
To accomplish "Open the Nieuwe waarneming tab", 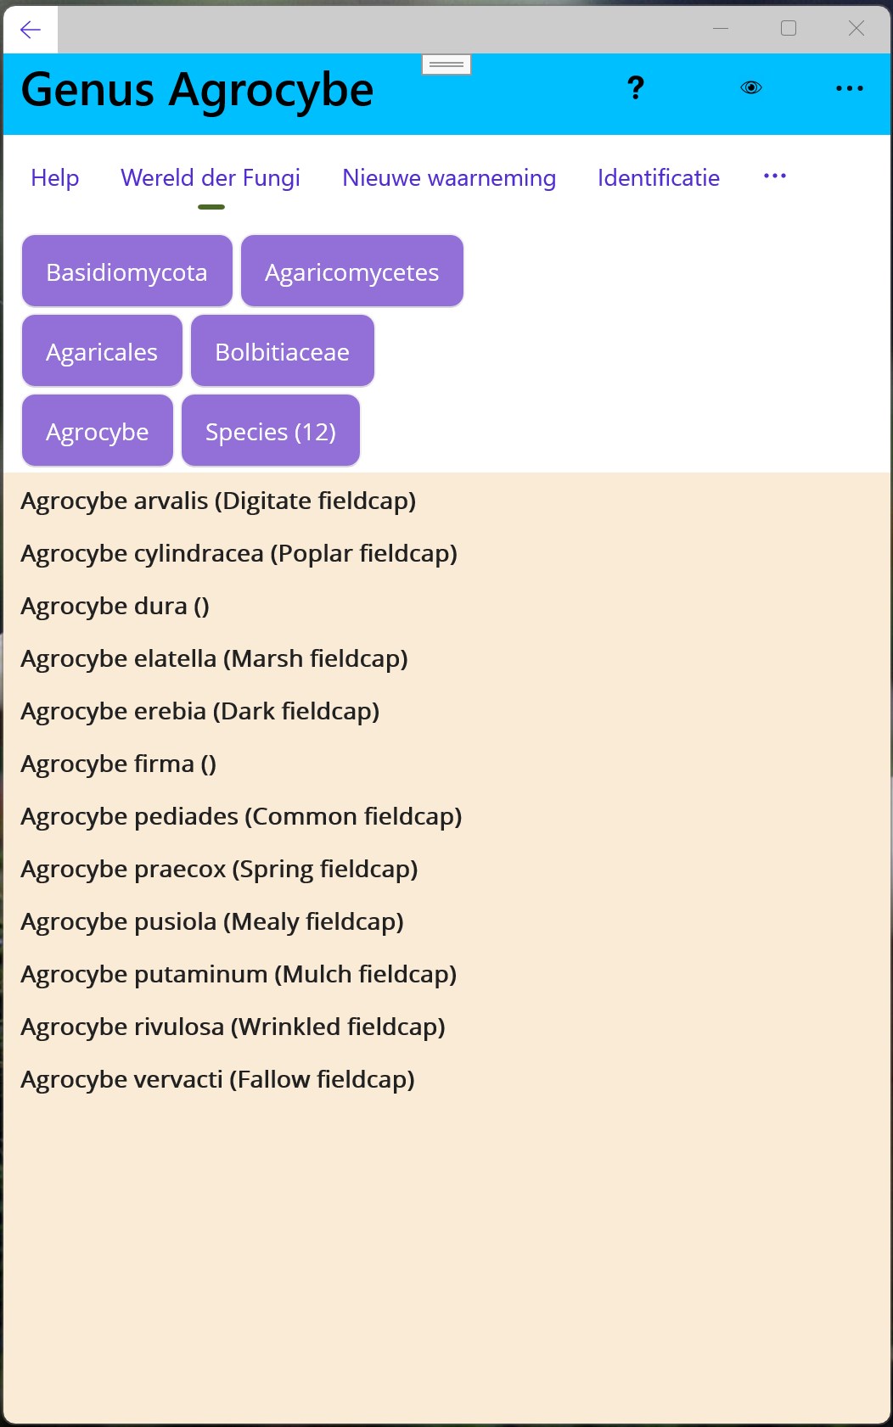I will 449,178.
